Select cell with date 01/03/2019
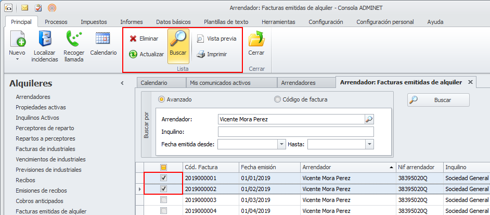Viewport: 490px width, 215px height. (x=269, y=200)
